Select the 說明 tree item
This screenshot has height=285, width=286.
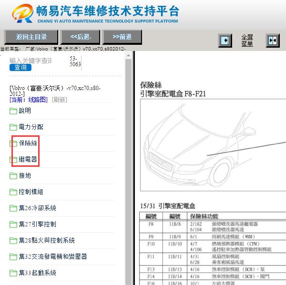point(25,111)
